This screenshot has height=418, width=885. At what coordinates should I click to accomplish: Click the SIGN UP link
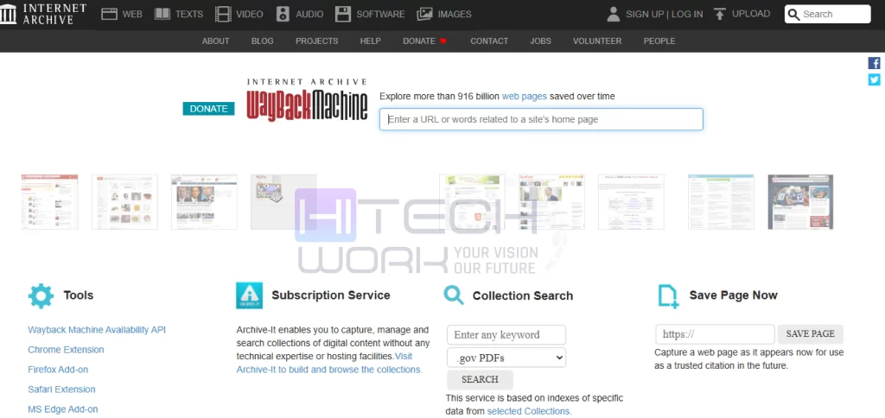click(645, 14)
